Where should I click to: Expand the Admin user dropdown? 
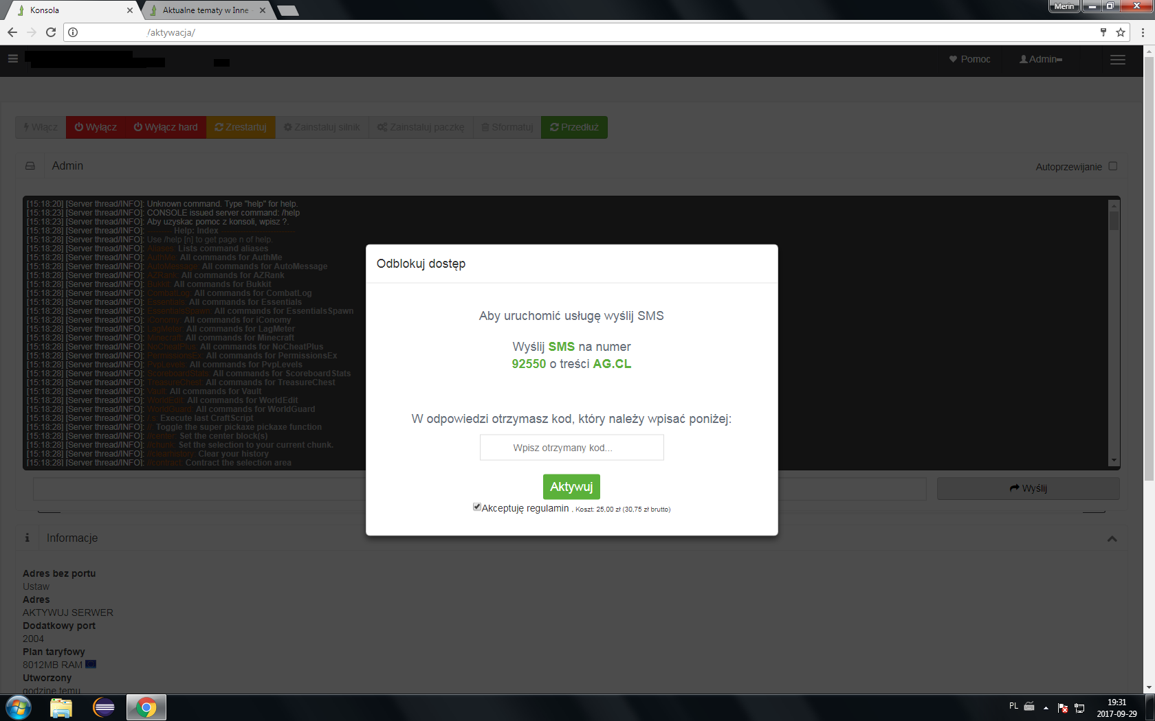(1041, 60)
